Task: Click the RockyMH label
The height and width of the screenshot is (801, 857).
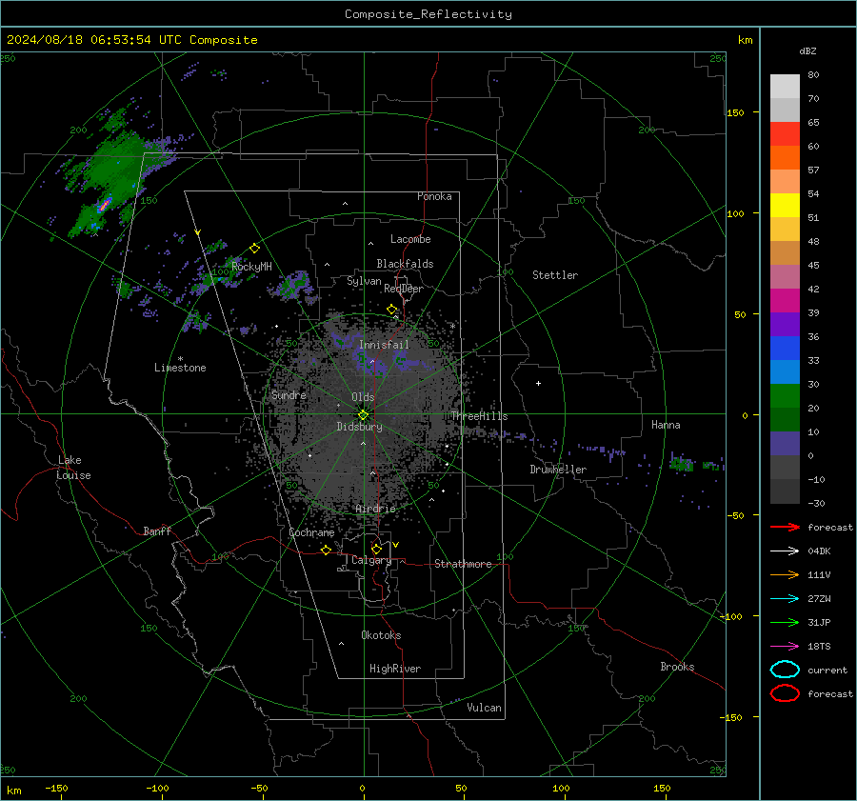Action: (x=251, y=267)
